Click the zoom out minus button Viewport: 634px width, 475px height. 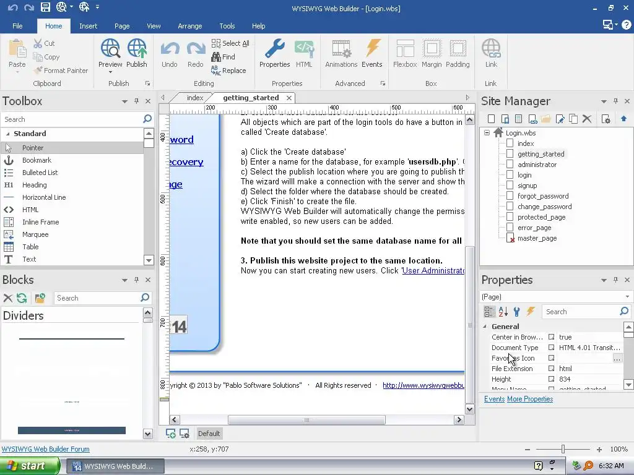(x=528, y=449)
